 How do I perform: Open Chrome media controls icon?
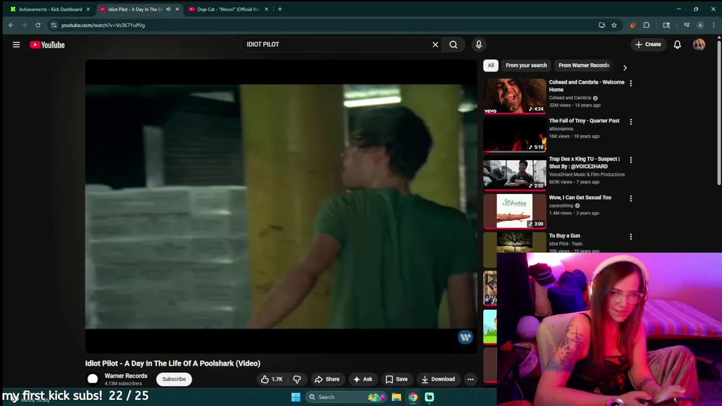click(686, 25)
